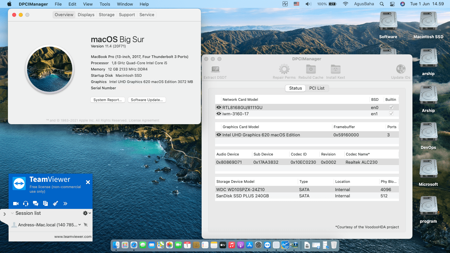
Task: Open Spotlight search in menu bar
Action: coord(381,4)
